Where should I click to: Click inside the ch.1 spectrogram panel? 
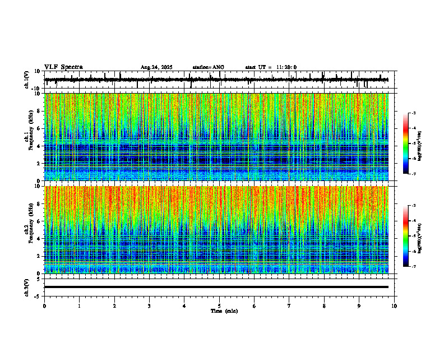(216, 137)
